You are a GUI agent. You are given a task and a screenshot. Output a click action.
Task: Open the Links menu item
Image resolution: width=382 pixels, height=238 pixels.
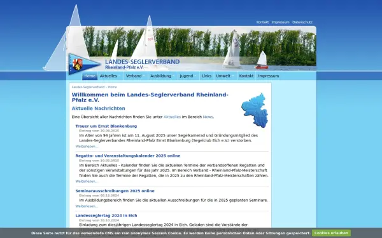(x=206, y=76)
